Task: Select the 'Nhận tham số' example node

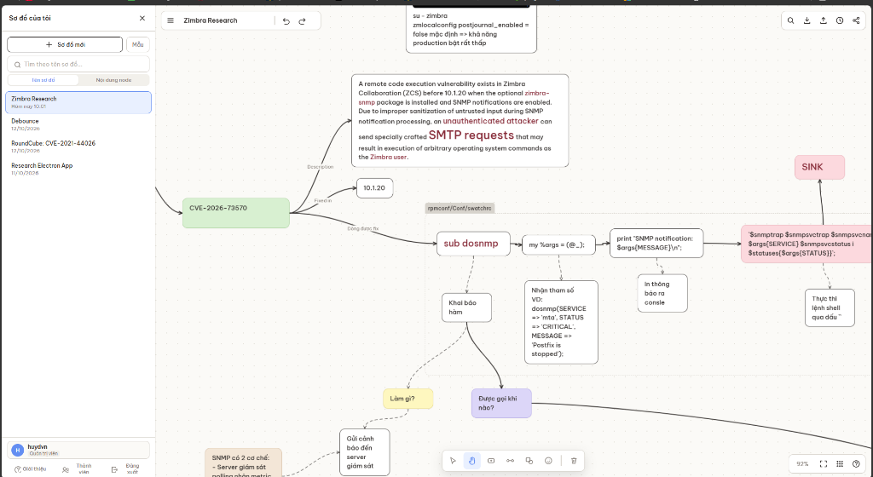Action: click(x=561, y=322)
